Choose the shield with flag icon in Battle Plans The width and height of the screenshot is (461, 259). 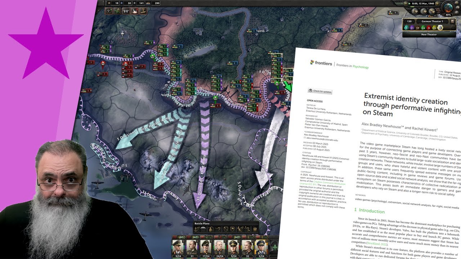click(x=233, y=229)
